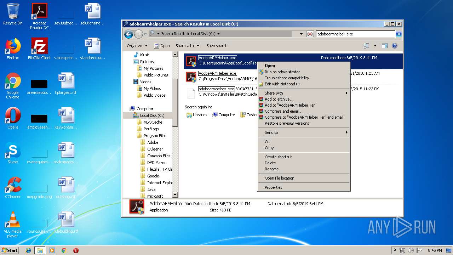Image resolution: width=453 pixels, height=255 pixels.
Task: Show hidden system tray icons
Action: coord(395,250)
